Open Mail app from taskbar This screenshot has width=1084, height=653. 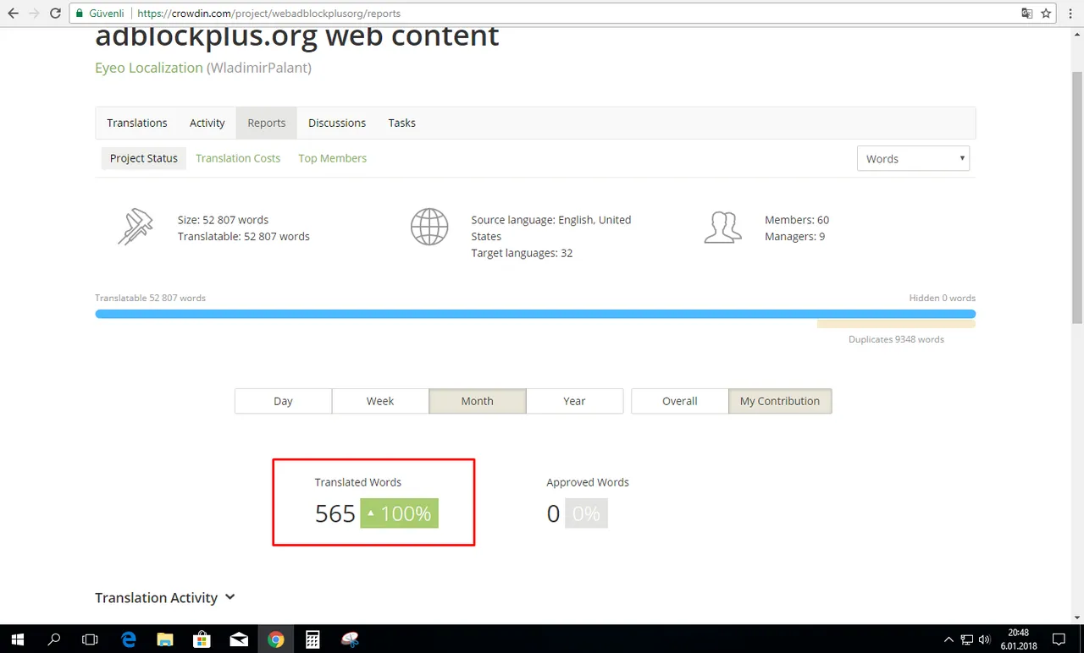[239, 639]
